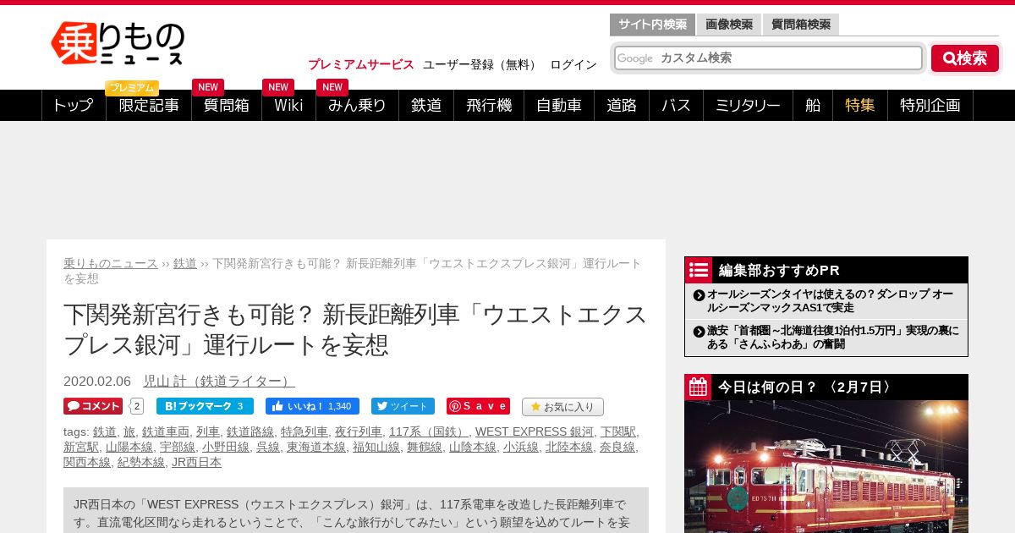Open バス navigation category
Image resolution: width=1015 pixels, height=533 pixels.
(x=676, y=106)
